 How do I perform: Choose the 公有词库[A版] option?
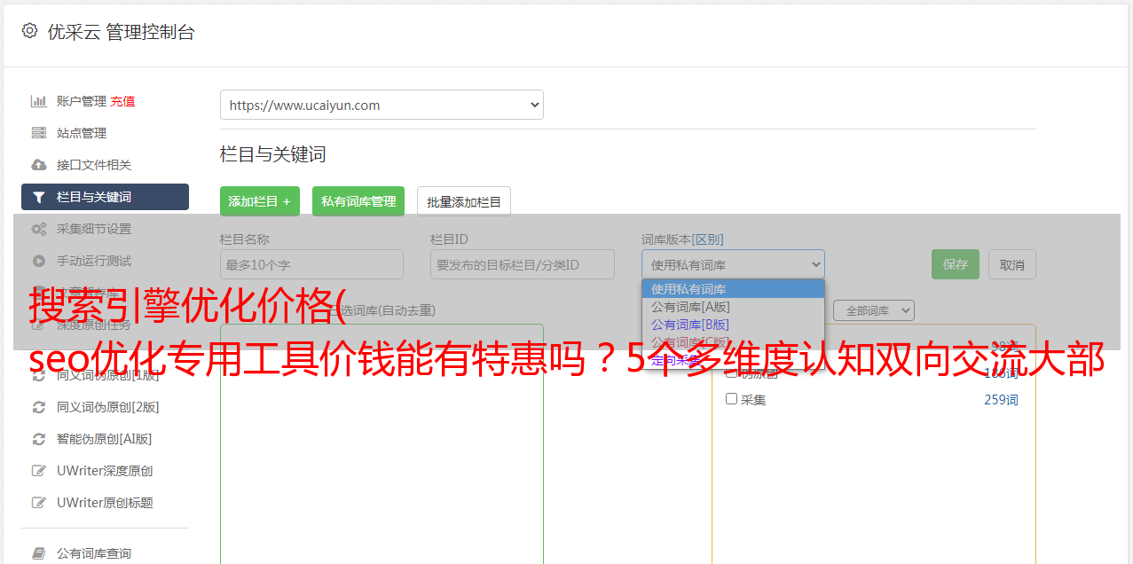tap(733, 307)
